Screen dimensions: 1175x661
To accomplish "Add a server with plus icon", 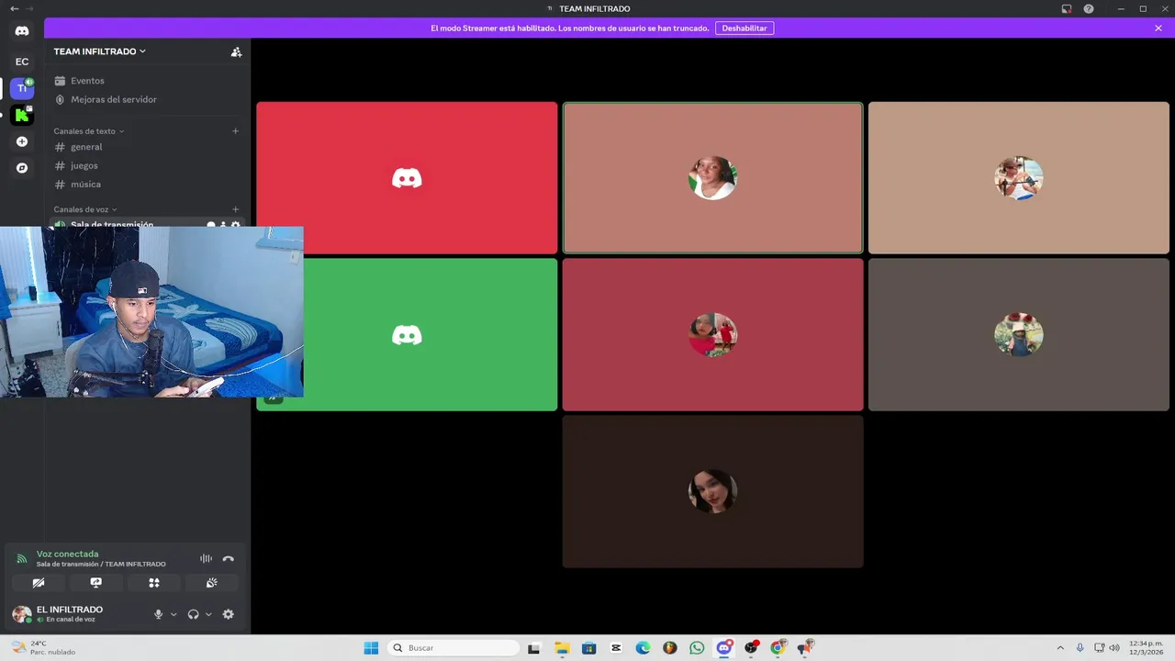I will tap(22, 141).
